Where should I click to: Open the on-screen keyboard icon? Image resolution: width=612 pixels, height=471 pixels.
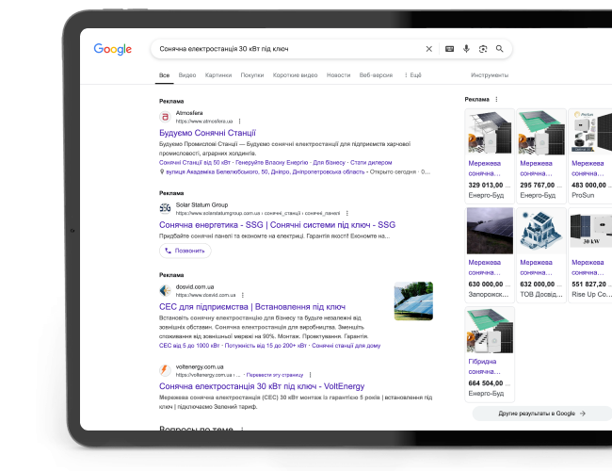pos(449,49)
